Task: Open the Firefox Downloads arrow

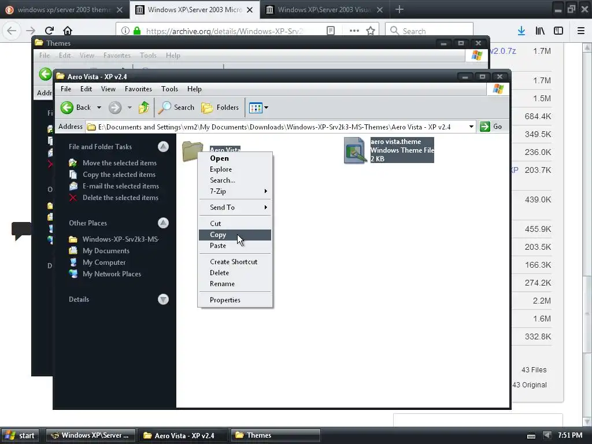Action: point(521,31)
